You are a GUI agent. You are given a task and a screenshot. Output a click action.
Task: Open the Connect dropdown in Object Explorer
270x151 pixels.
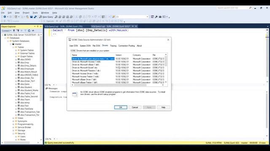tap(7, 31)
